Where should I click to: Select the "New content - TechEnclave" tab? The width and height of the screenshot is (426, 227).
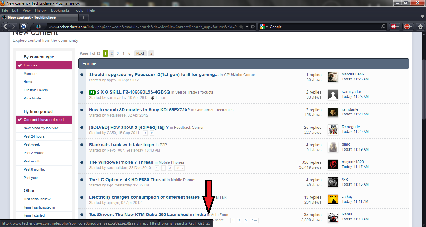pyautogui.click(x=39, y=17)
